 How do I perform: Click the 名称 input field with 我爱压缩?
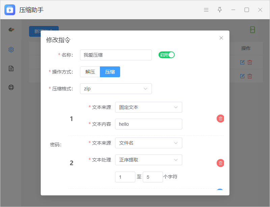coord(116,55)
